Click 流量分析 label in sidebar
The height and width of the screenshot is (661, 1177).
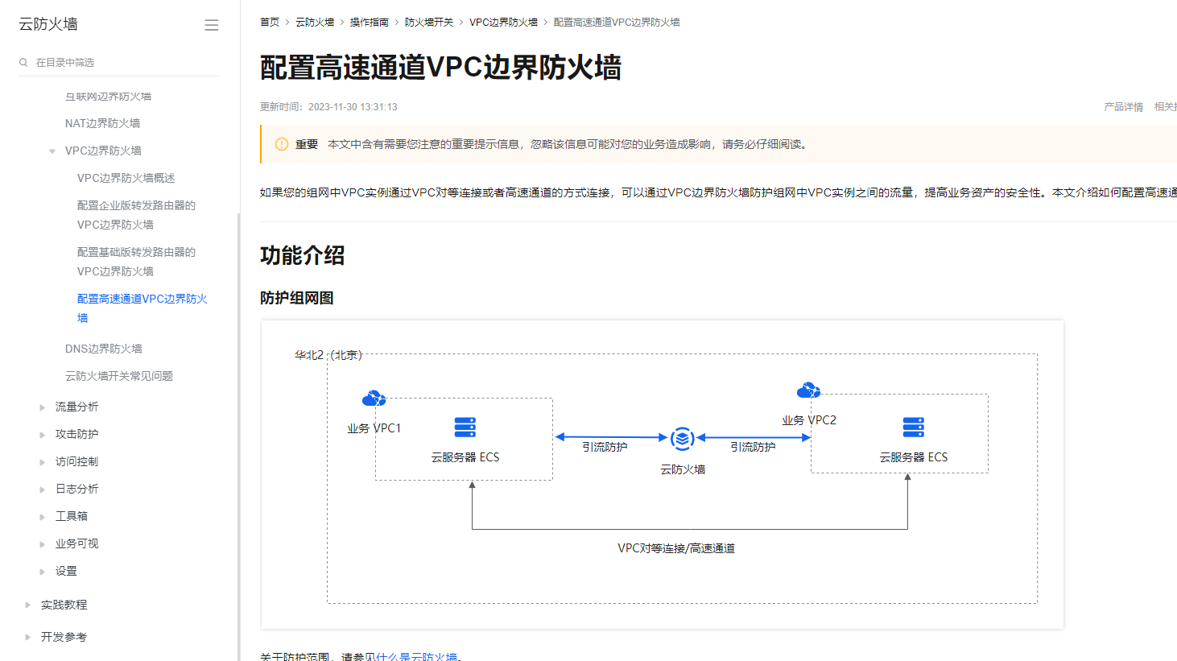pos(76,407)
